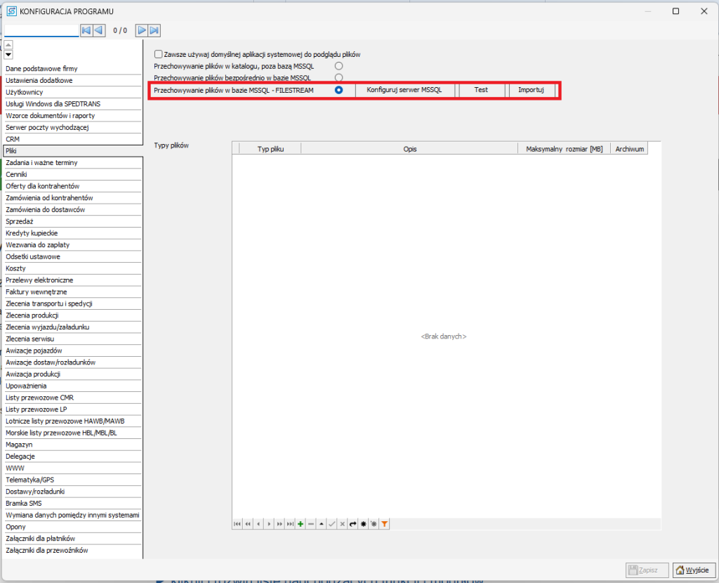Image resolution: width=719 pixels, height=583 pixels.
Task: Select storing files in catalog outside MSSQL
Action: point(338,66)
